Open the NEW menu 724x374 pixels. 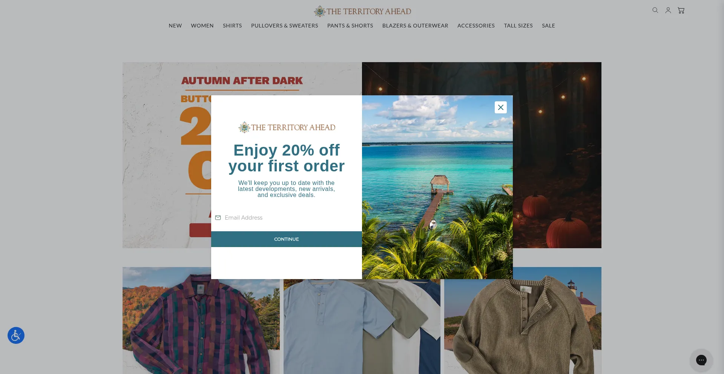click(175, 26)
